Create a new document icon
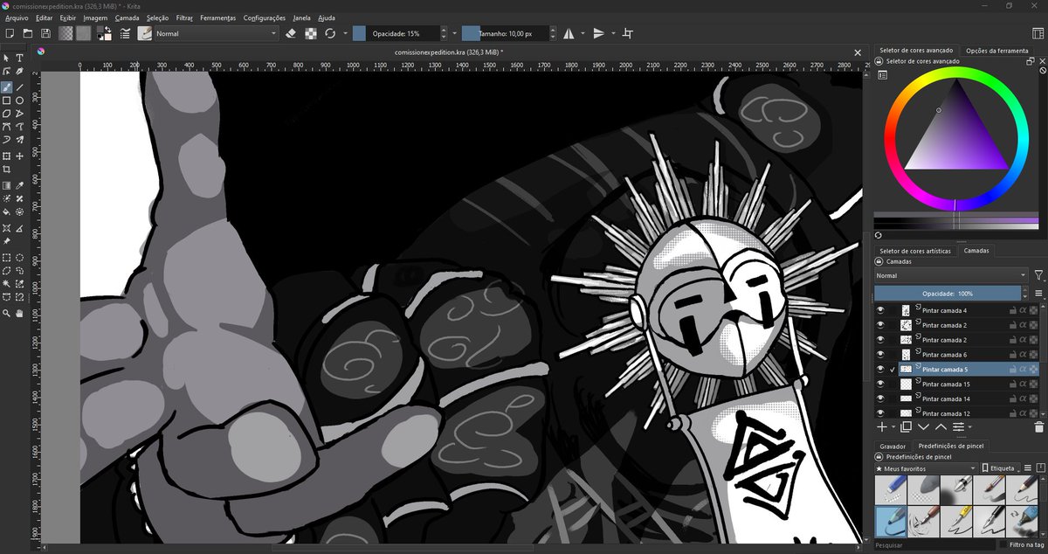Viewport: 1048px width, 554px height. pyautogui.click(x=9, y=33)
